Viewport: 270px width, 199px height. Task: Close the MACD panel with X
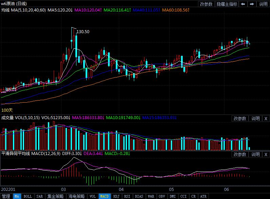266,154
